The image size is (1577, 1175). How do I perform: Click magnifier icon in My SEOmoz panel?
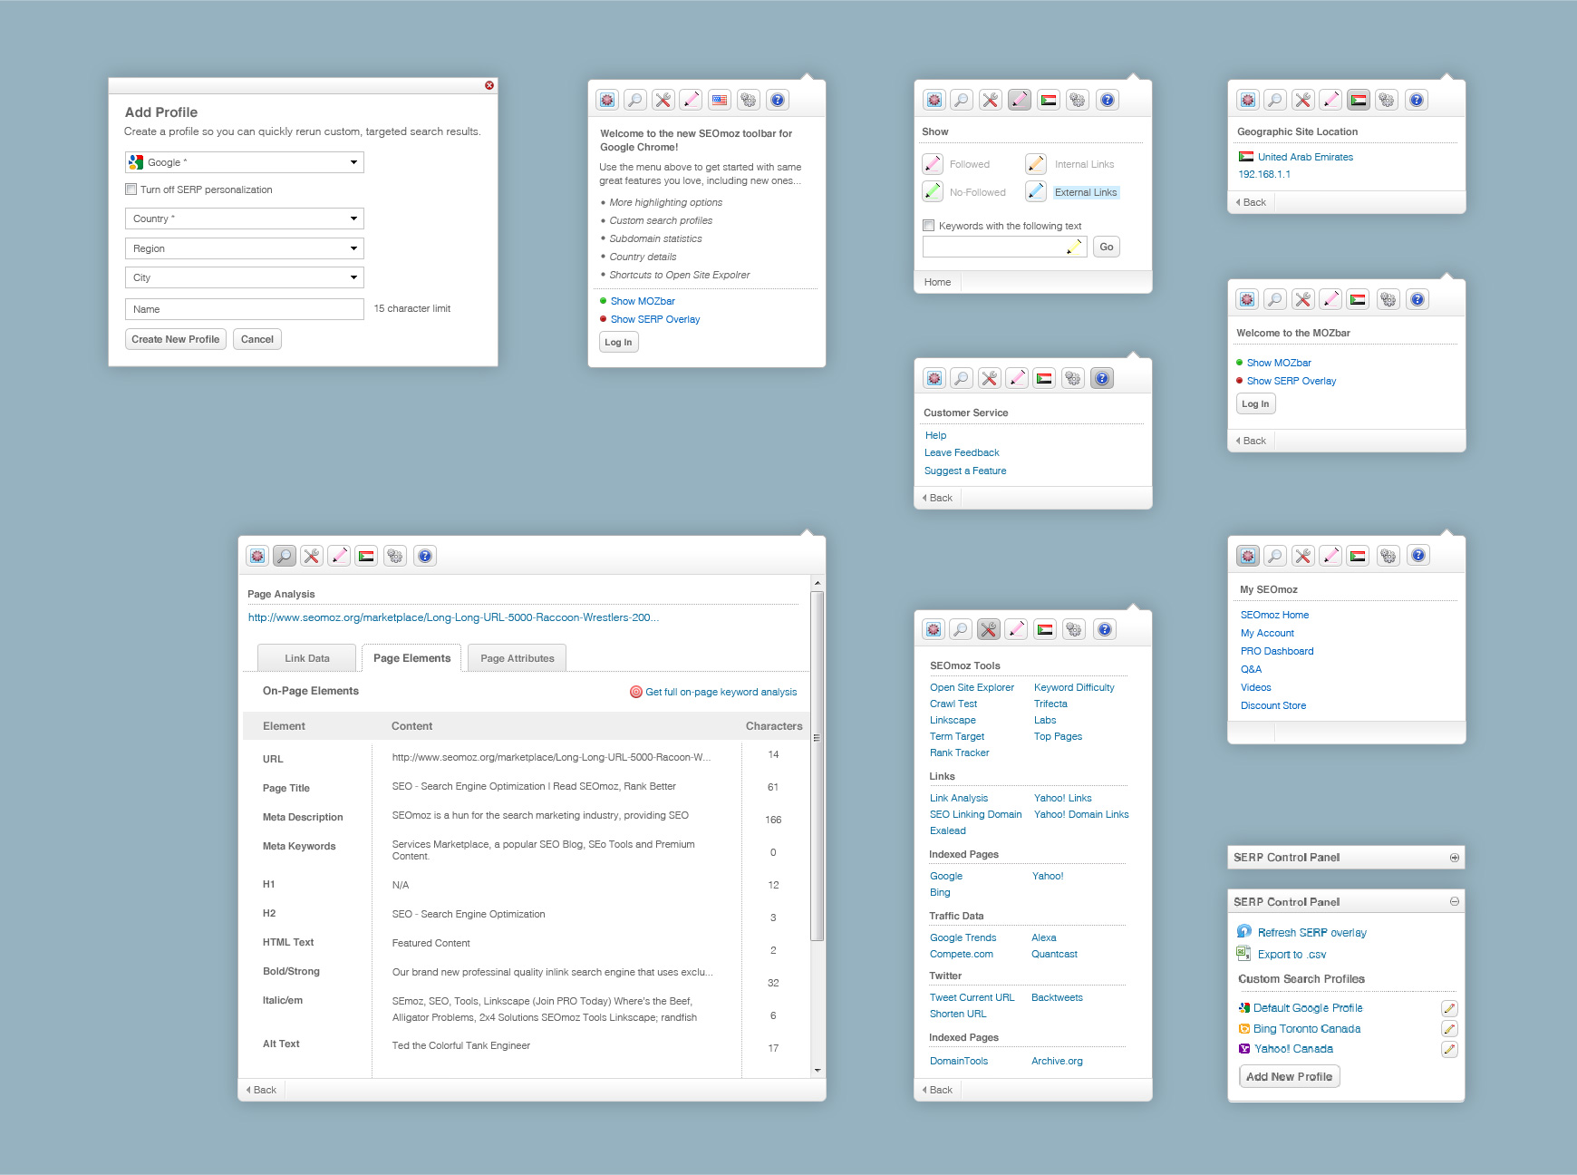click(1275, 555)
